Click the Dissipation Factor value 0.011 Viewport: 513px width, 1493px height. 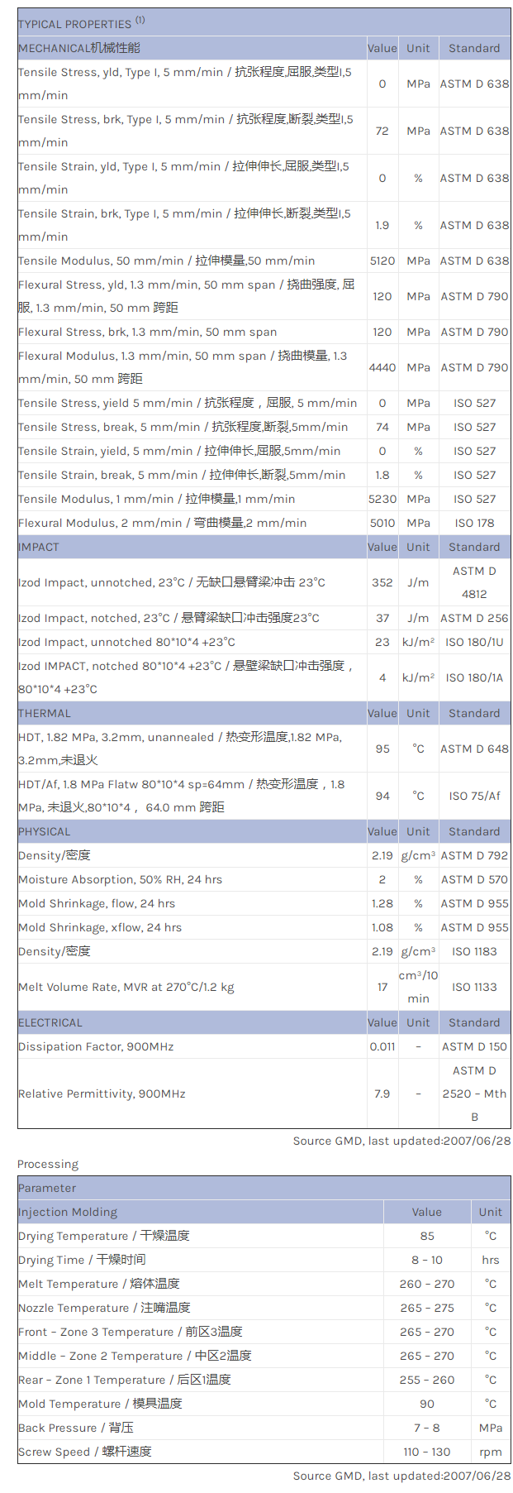[x=382, y=1046]
